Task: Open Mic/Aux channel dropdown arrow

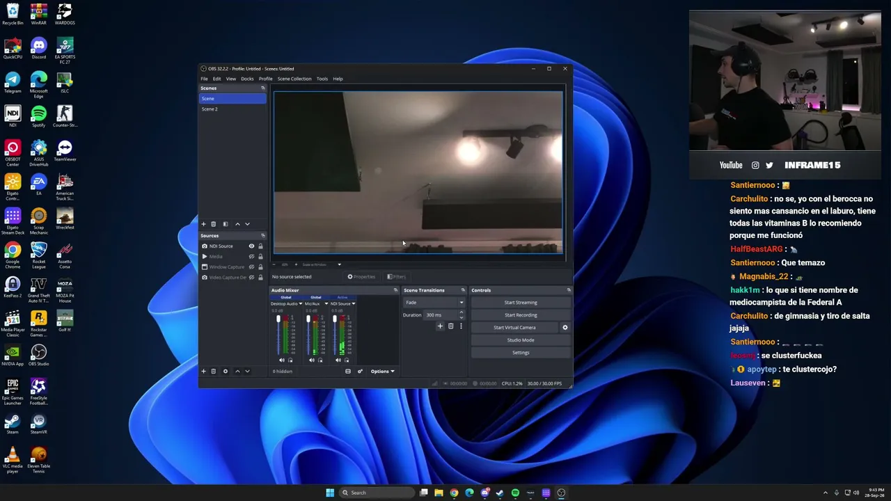Action: pyautogui.click(x=326, y=304)
